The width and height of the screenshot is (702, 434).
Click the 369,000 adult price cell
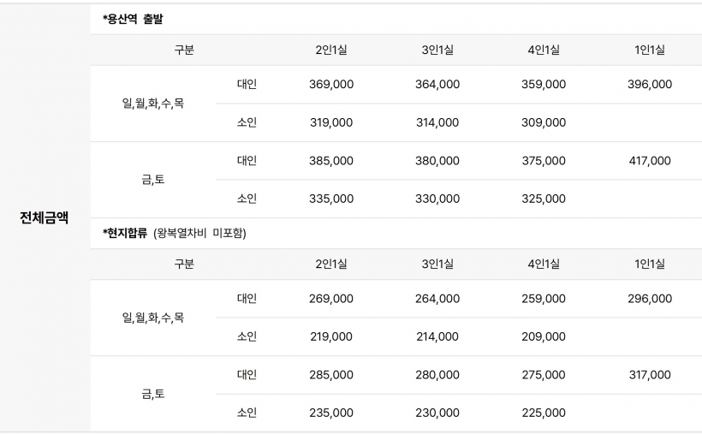330,85
